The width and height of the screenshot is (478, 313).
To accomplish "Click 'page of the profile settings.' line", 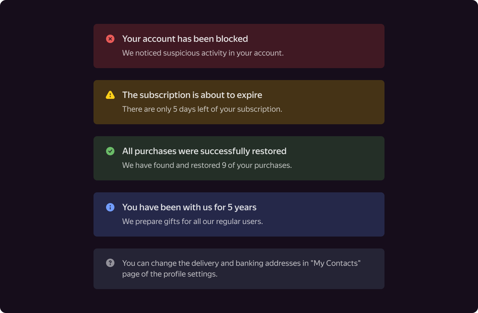I will 170,274.
